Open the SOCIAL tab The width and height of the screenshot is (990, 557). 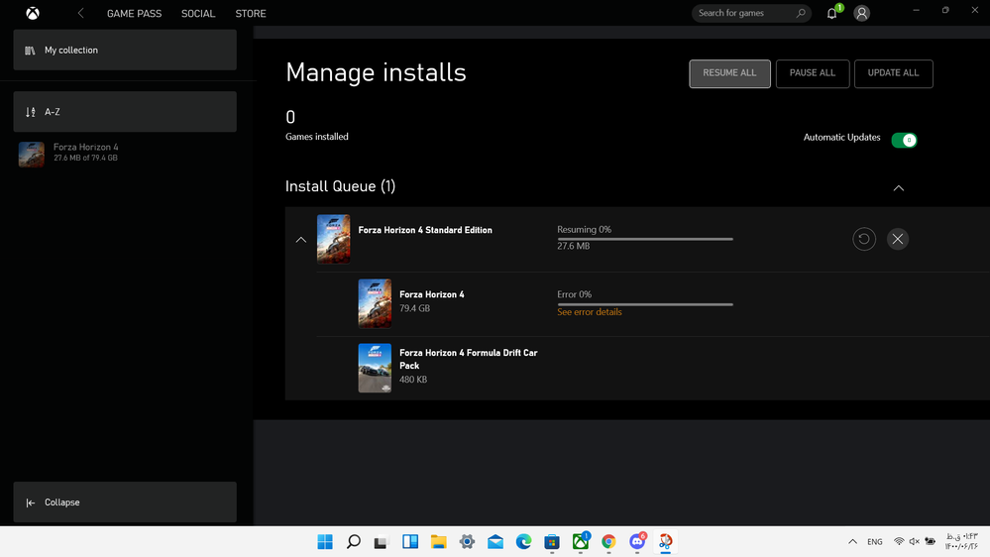(x=198, y=13)
